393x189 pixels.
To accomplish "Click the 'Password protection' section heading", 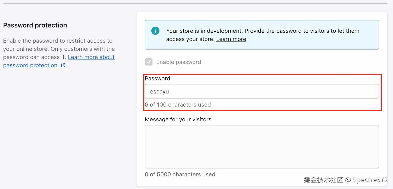I will coord(35,25).
